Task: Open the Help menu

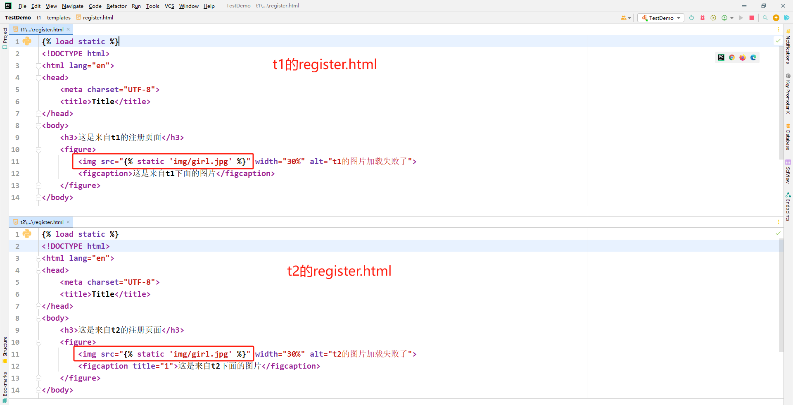Action: pyautogui.click(x=209, y=6)
